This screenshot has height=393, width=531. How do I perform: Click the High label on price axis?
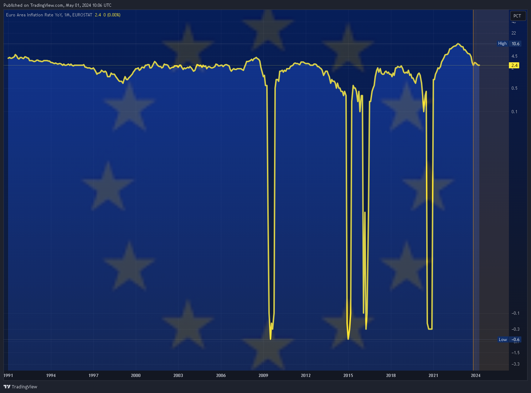pyautogui.click(x=502, y=43)
